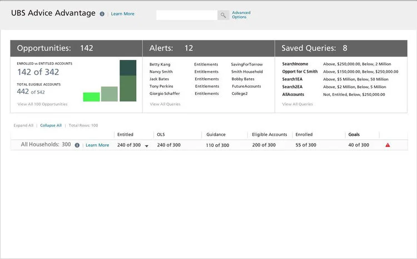Viewport: 417px width, 259px height.
Task: Click SavingForTorrow in the alerts list
Action: [x=247, y=64]
